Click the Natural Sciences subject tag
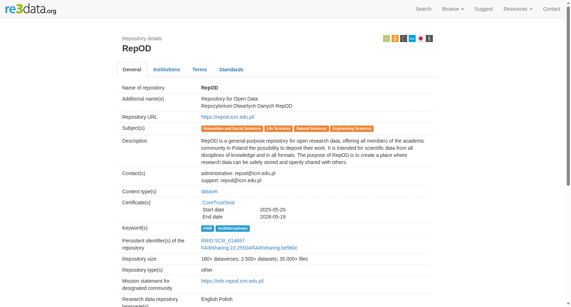The image size is (571, 307). 312,129
